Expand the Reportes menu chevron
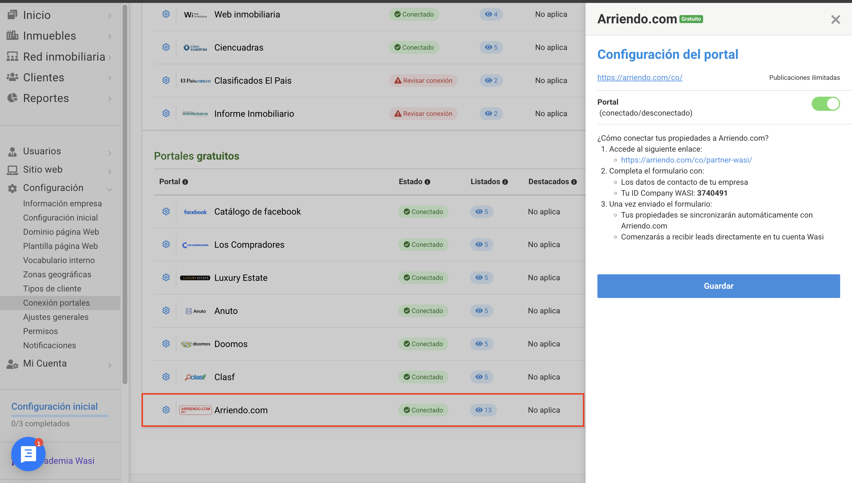This screenshot has width=852, height=483. tap(110, 98)
